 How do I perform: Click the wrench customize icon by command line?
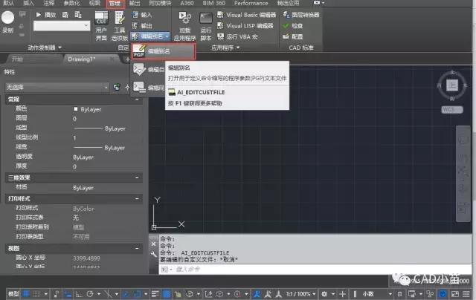click(154, 255)
